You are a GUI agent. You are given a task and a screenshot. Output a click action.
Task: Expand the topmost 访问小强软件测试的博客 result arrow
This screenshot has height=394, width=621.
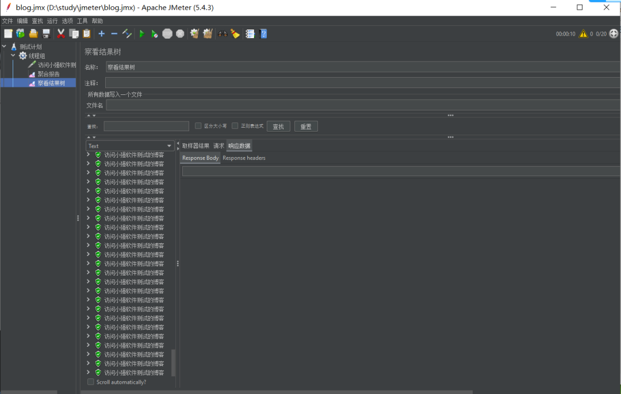tap(89, 154)
